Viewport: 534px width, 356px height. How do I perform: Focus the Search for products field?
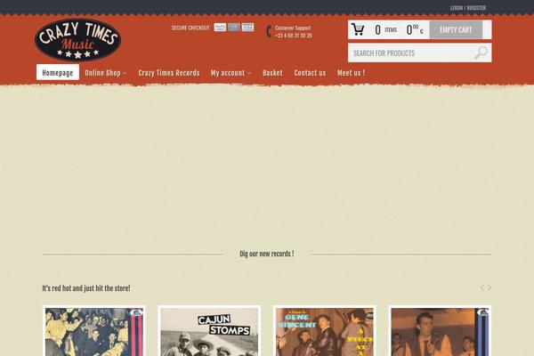[419, 53]
